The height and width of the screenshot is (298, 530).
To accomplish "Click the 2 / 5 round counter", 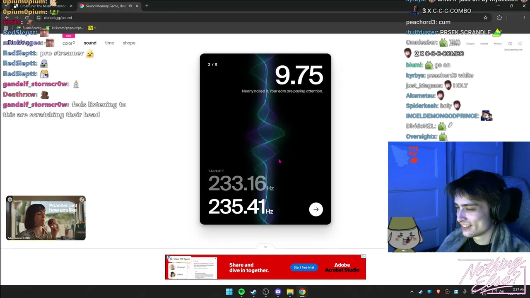I will (x=212, y=65).
